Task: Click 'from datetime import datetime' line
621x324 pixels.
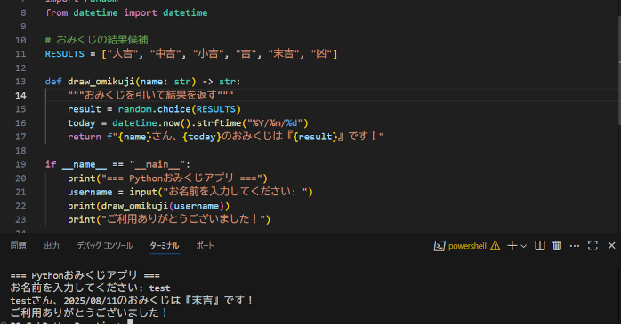Action: coord(126,12)
